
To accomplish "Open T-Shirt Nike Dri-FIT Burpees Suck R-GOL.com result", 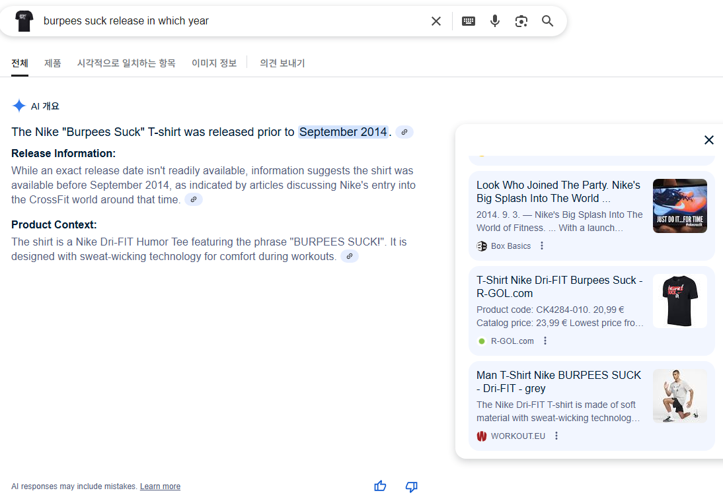I will (x=559, y=286).
